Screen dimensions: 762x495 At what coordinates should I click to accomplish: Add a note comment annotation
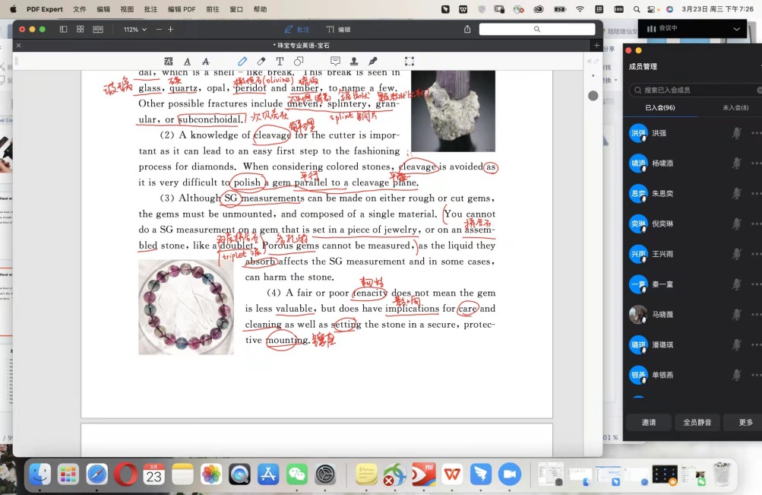point(335,62)
